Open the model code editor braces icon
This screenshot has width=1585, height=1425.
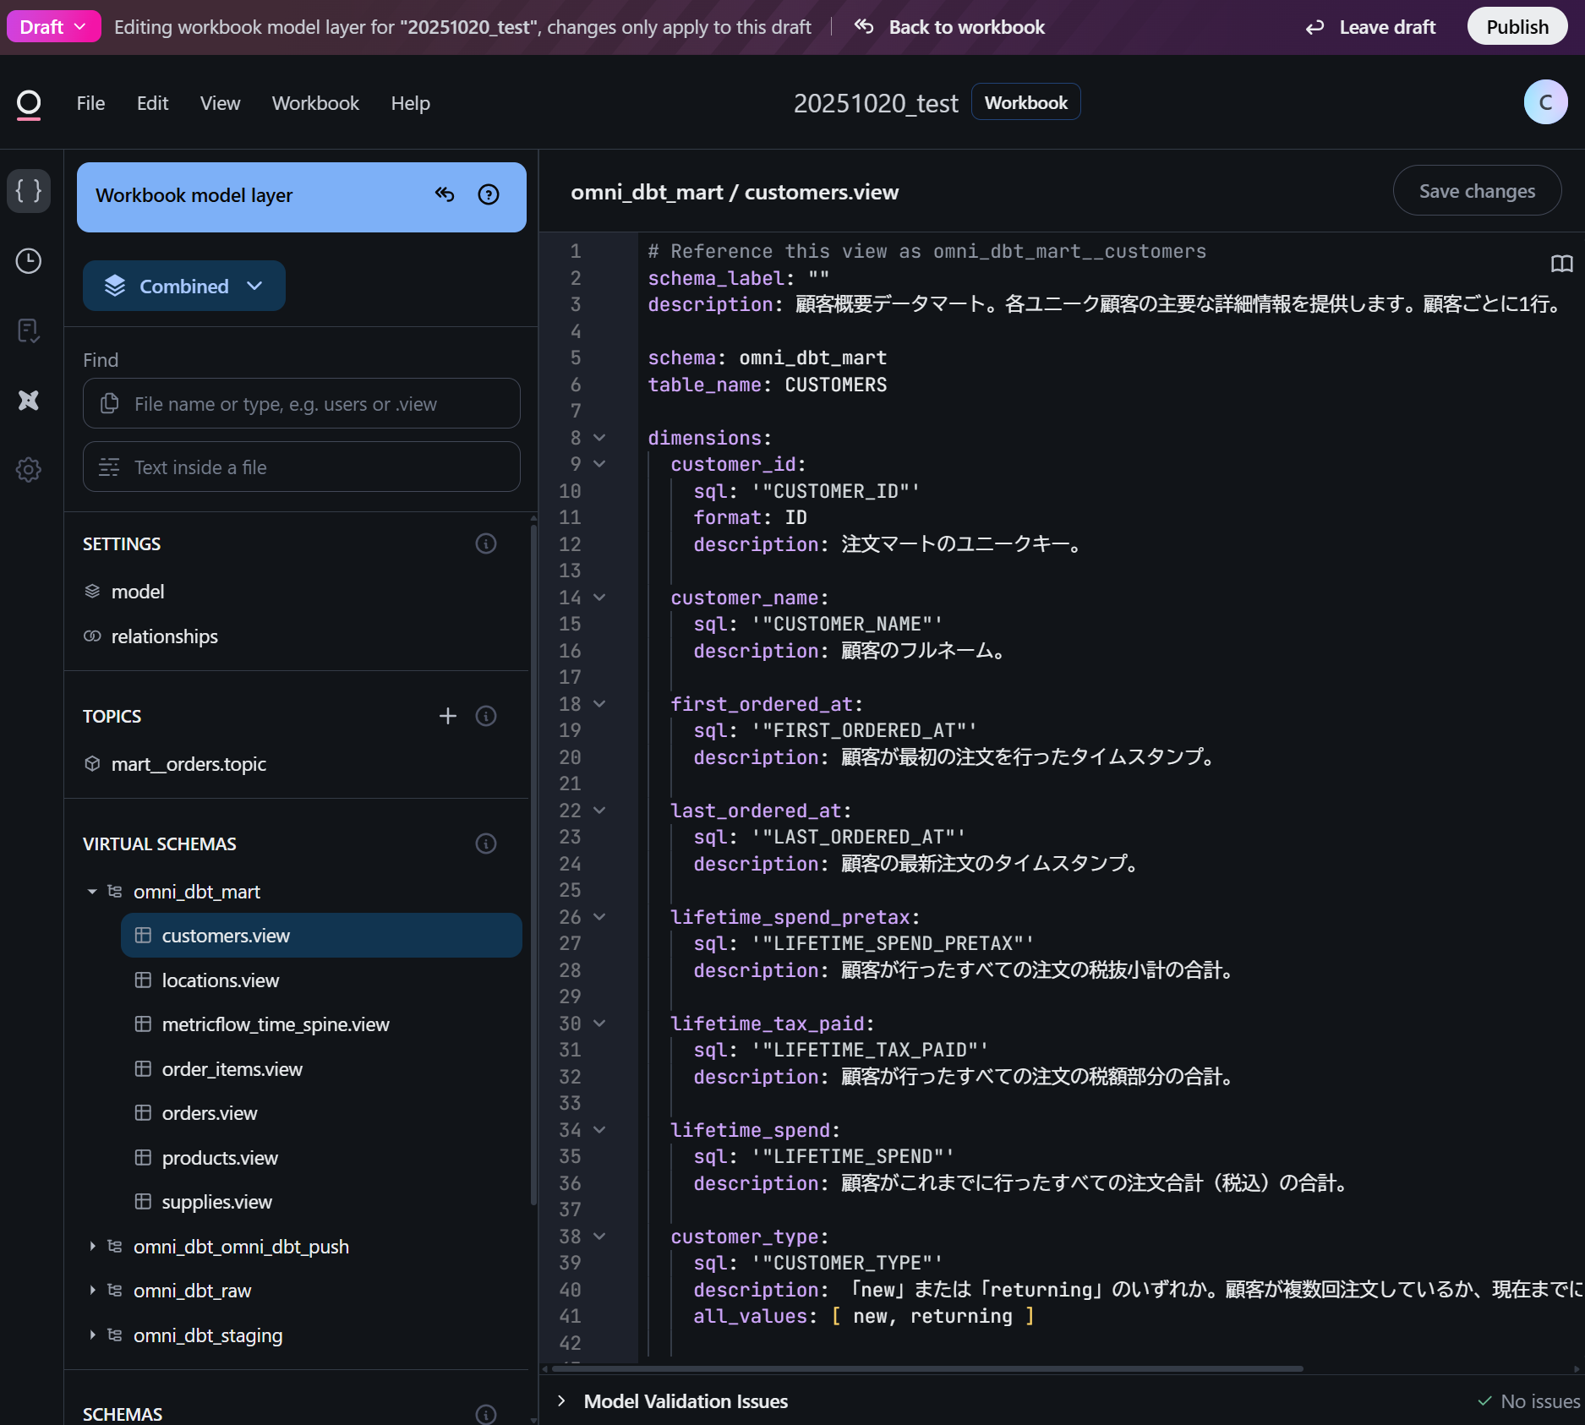tap(29, 191)
